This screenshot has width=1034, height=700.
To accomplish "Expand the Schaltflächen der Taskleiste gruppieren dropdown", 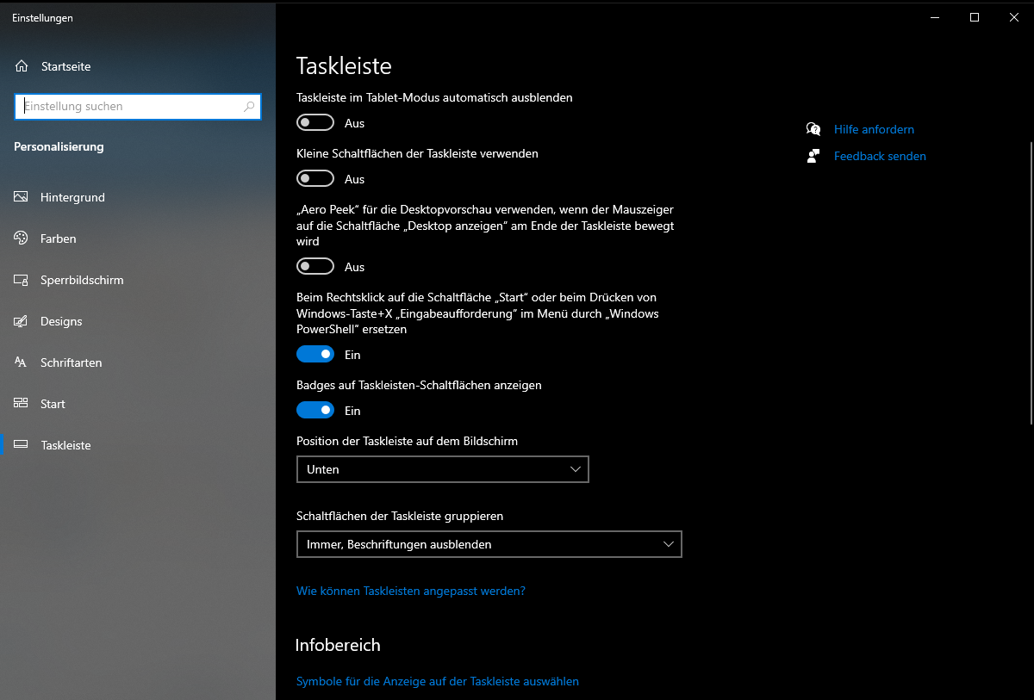I will 489,544.
